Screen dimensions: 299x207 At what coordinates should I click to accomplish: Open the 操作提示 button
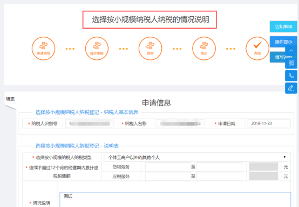pos(283,42)
